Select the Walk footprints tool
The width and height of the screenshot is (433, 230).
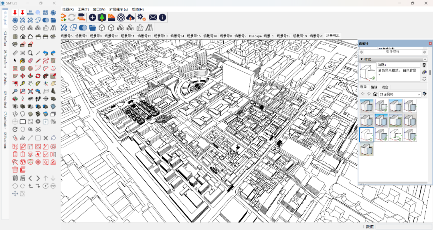pos(38,98)
